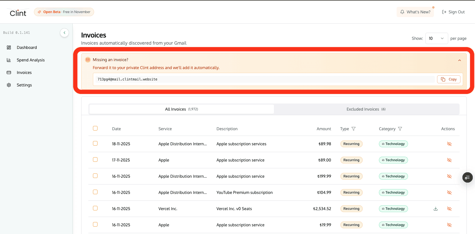The width and height of the screenshot is (475, 234).
Task: Open Invoices from the sidebar
Action: click(24, 73)
